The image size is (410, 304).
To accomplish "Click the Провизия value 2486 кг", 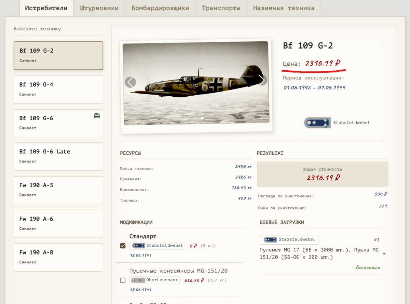I will click(x=243, y=177).
